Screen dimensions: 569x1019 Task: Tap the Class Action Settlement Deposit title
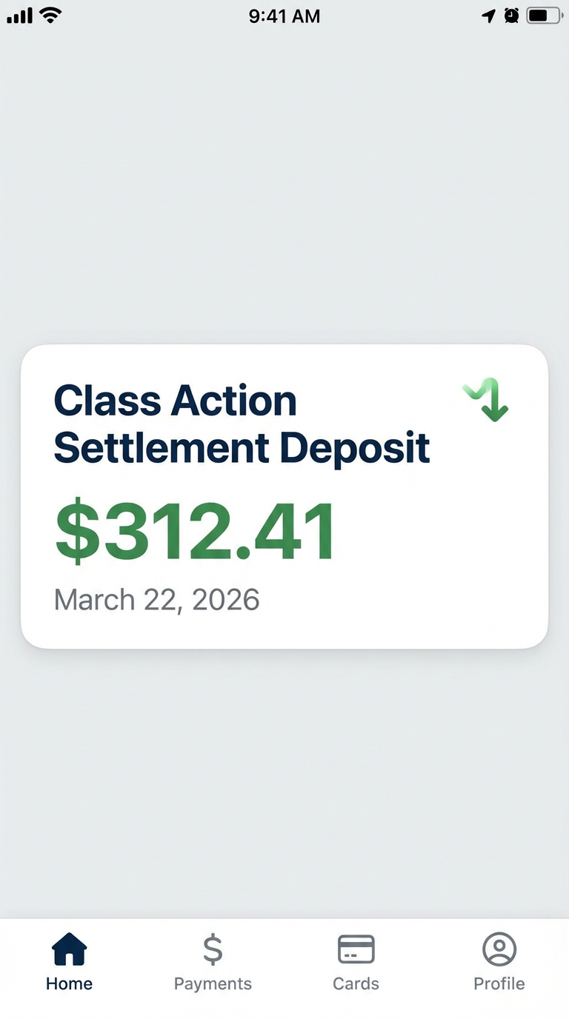pos(242,424)
